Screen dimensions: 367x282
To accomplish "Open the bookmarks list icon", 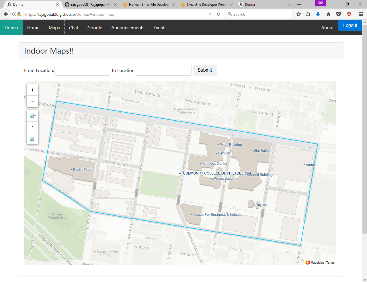I will (x=308, y=14).
